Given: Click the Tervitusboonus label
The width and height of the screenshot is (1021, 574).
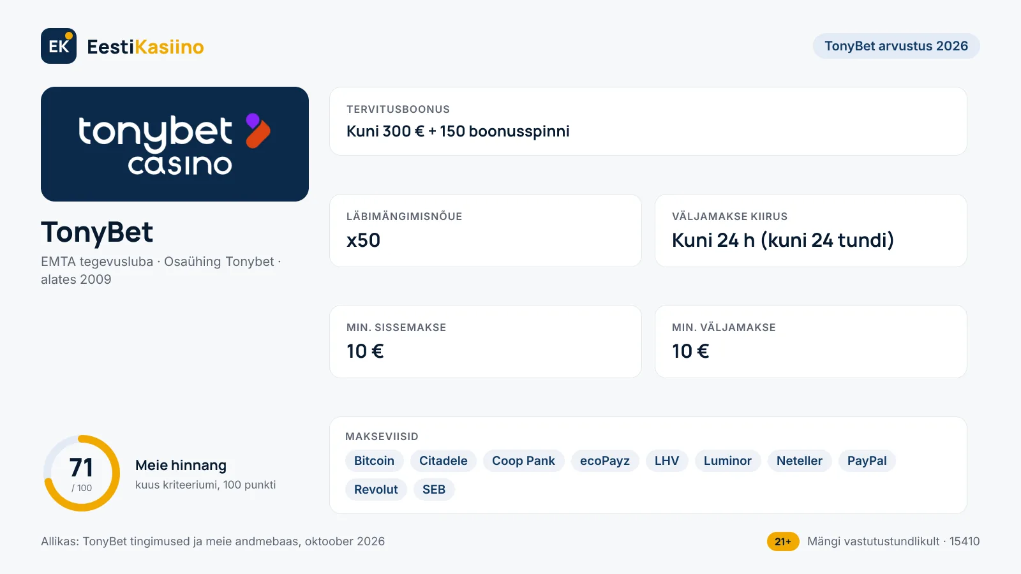Looking at the screenshot, I should (x=398, y=109).
